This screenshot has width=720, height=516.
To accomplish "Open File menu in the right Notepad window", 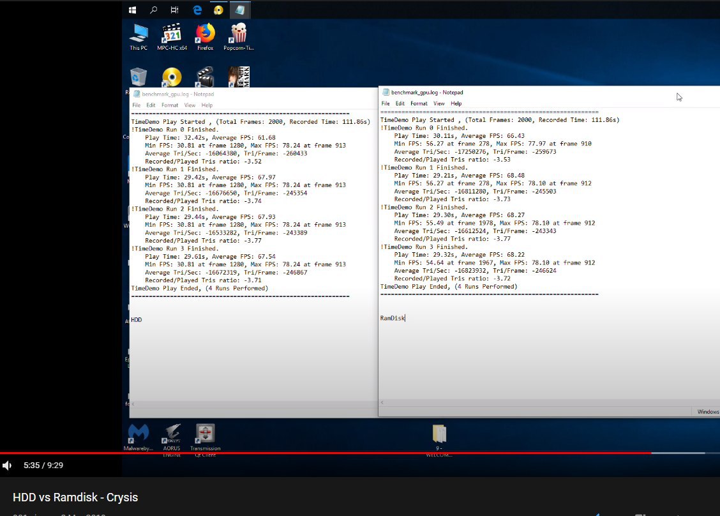I will (386, 103).
